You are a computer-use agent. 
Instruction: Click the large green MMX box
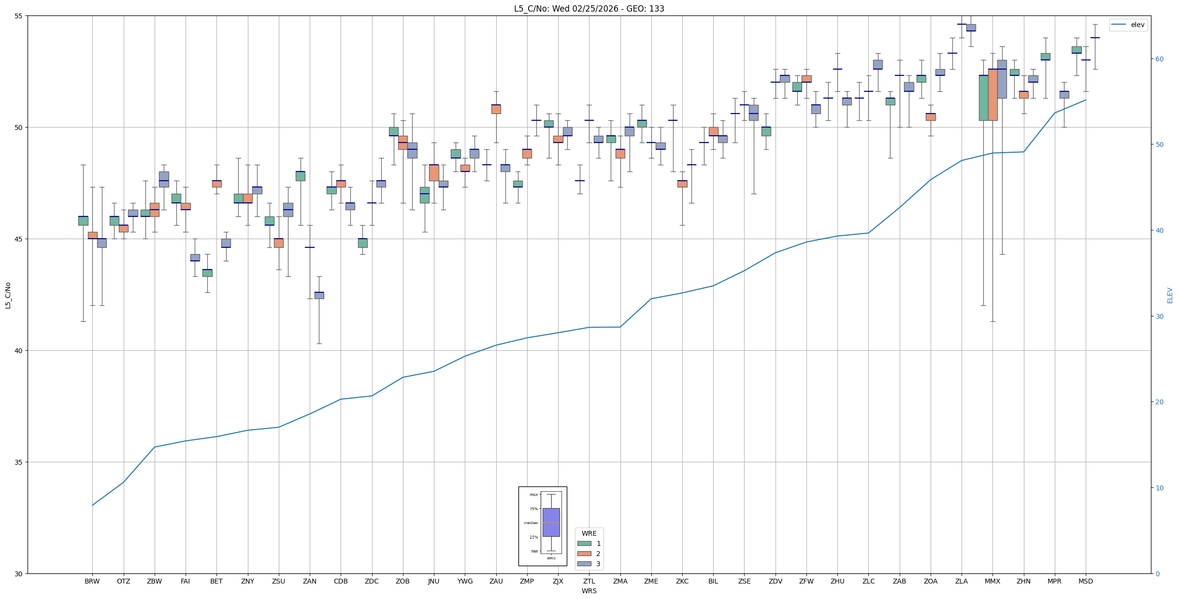(x=983, y=98)
